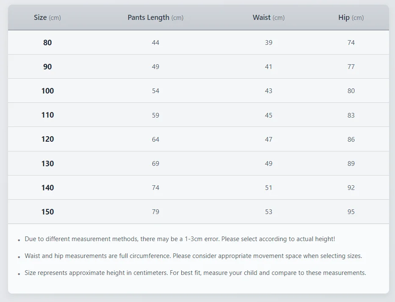
Task: Select the size 140 row label
Action: click(x=47, y=188)
